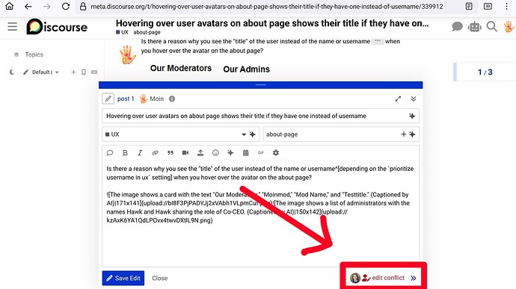This screenshot has height=289, width=516.
Task: Open the composer options gear menu
Action: (276, 152)
